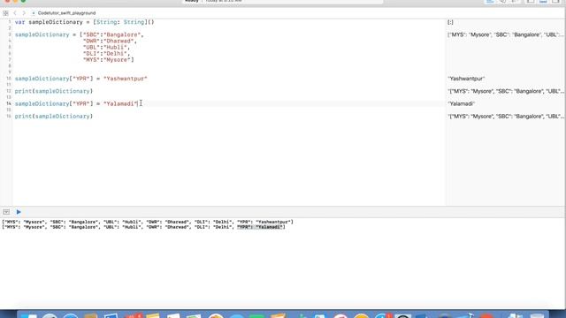Click the second print(sampleDictionary) on line 16
Viewport: 566px width, 318px height.
coord(54,117)
